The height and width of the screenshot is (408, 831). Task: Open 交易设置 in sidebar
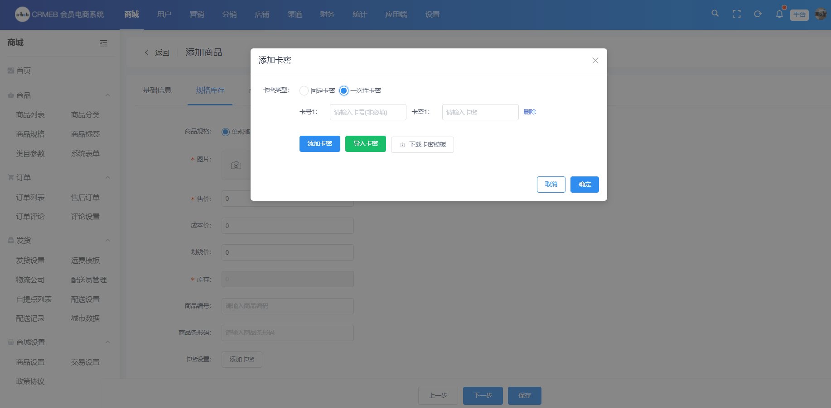point(85,362)
